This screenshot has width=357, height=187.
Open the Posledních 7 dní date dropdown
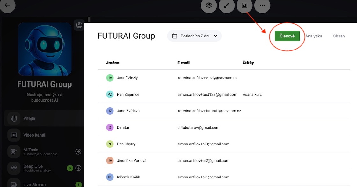click(194, 36)
